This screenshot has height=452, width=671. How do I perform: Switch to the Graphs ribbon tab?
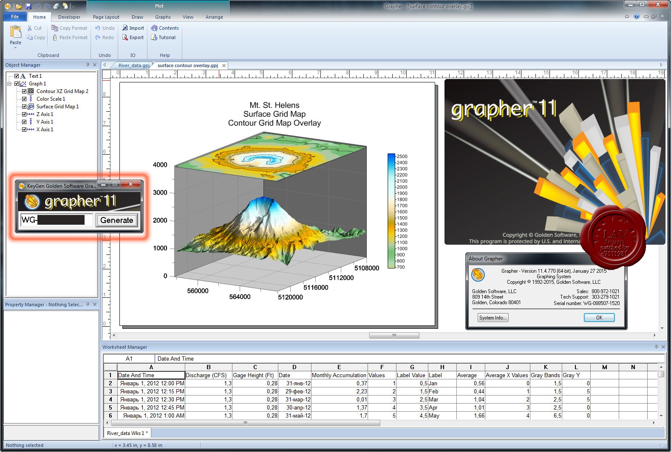coord(163,17)
